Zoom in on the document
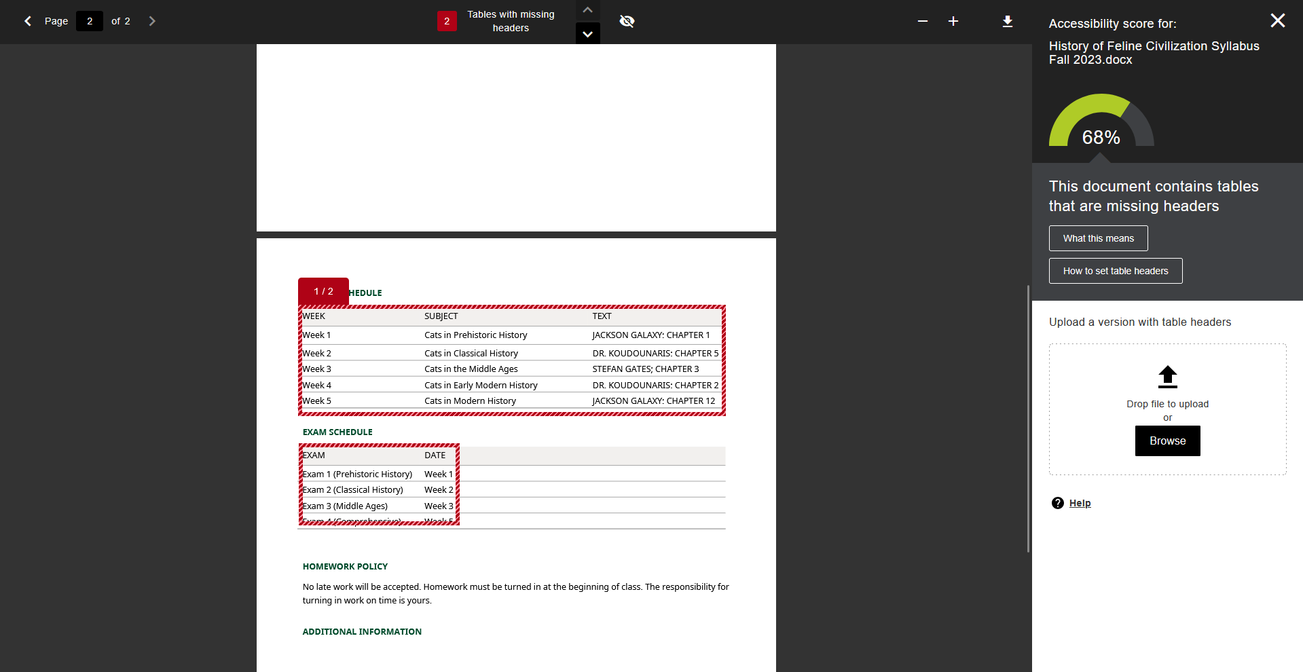The height and width of the screenshot is (672, 1303). [953, 21]
